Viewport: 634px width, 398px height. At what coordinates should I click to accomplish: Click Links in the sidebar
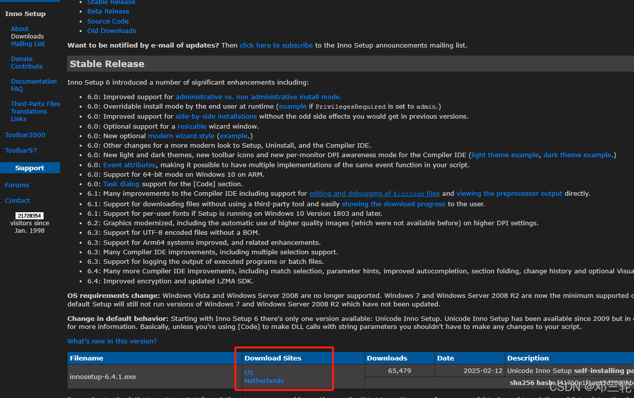click(19, 119)
